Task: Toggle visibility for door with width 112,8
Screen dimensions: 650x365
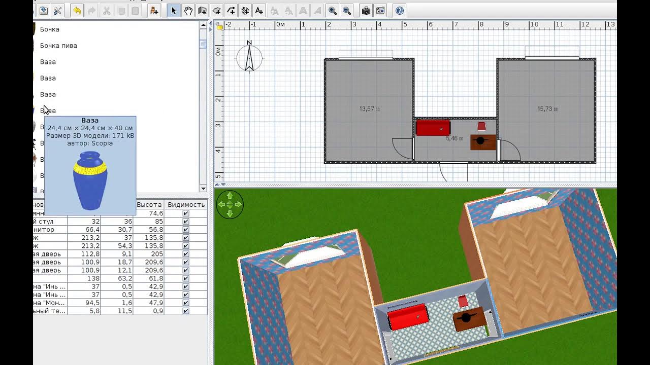Action: click(x=186, y=254)
